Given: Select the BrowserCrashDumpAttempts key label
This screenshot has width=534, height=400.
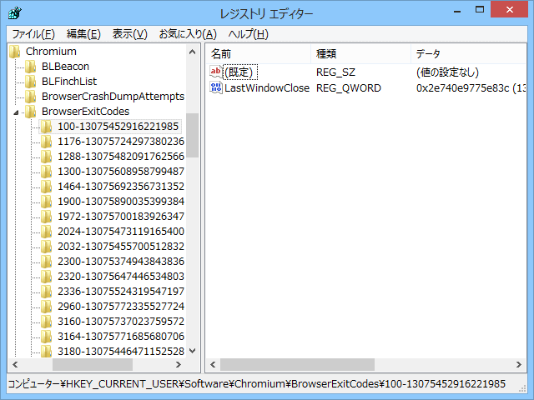Looking at the screenshot, I should (113, 97).
